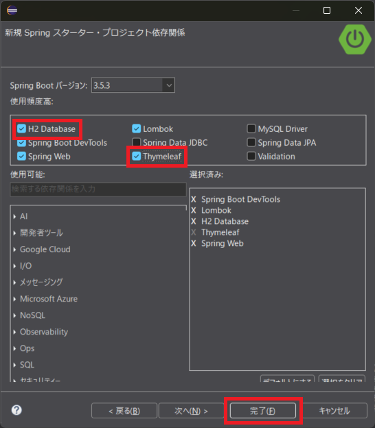The height and width of the screenshot is (428, 375).
Task: Remove Thymeleaf using its X icon
Action: point(194,232)
